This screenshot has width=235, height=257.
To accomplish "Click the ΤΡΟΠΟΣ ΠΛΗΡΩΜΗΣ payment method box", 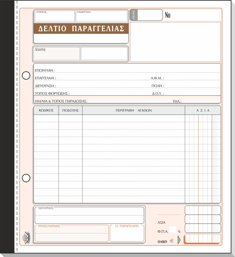I will (x=72, y=233).
